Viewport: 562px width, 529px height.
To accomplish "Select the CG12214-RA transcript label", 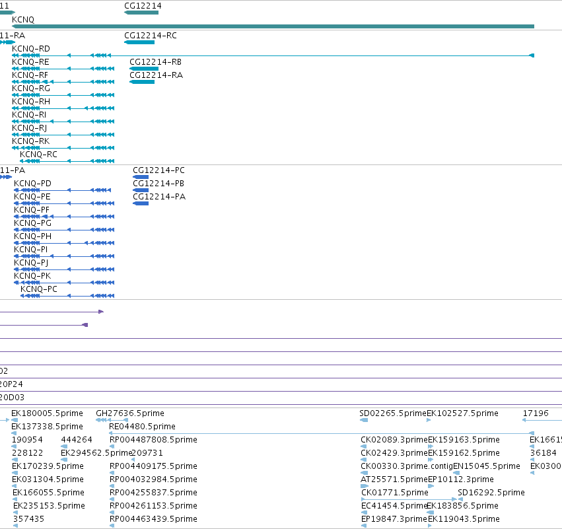I will (x=157, y=75).
